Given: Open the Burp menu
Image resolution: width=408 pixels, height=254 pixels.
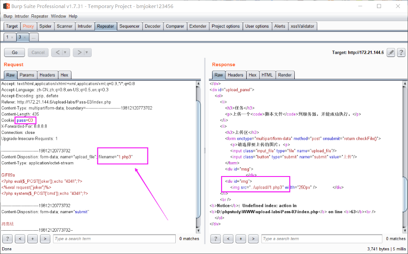Looking at the screenshot, I should [x=8, y=16].
